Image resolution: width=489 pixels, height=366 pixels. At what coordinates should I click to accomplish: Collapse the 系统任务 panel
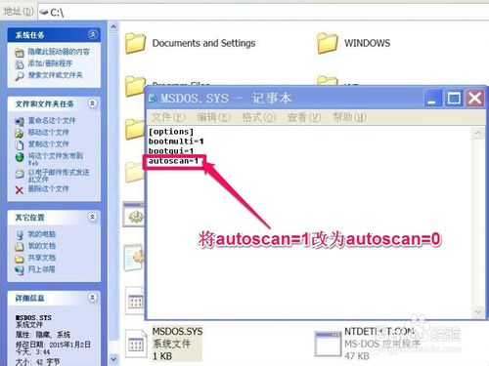(x=93, y=34)
